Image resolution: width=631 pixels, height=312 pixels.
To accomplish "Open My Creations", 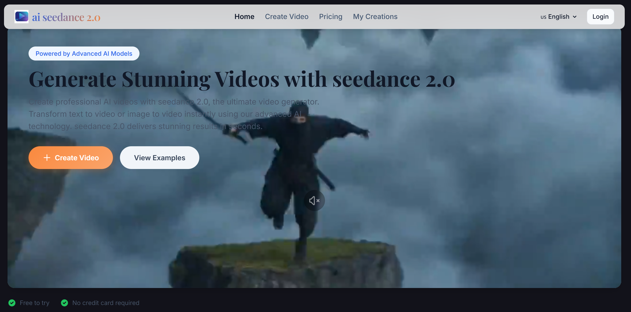I will [375, 16].
